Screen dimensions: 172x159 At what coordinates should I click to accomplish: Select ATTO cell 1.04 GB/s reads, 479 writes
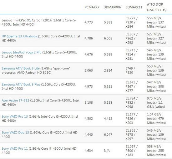coord(156,119)
